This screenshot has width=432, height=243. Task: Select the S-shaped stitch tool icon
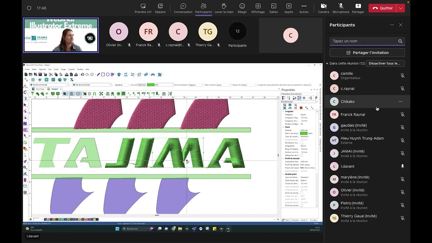(139, 74)
